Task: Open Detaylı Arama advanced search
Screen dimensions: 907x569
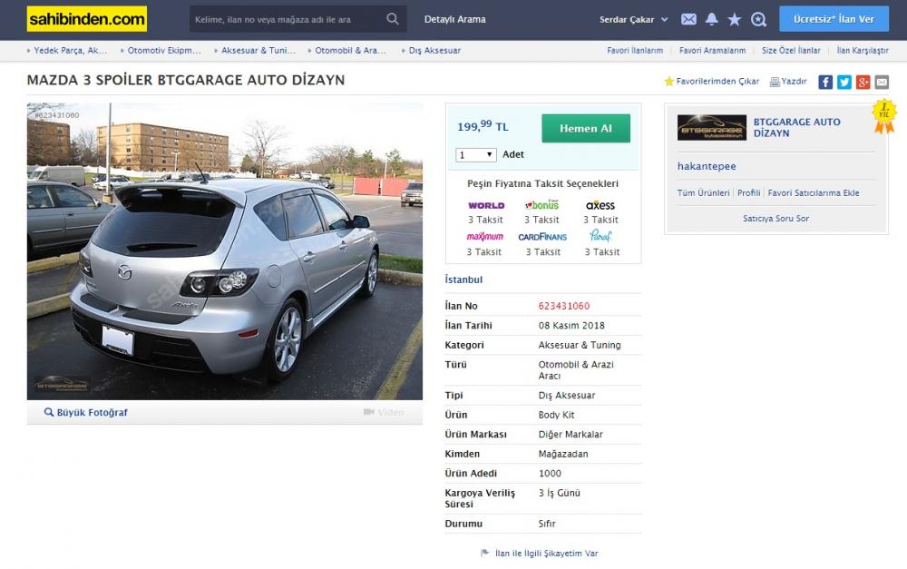Action: pyautogui.click(x=454, y=19)
